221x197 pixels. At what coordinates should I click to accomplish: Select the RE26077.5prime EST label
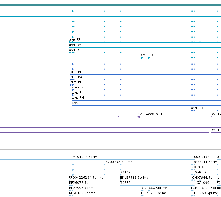coord(82,183)
